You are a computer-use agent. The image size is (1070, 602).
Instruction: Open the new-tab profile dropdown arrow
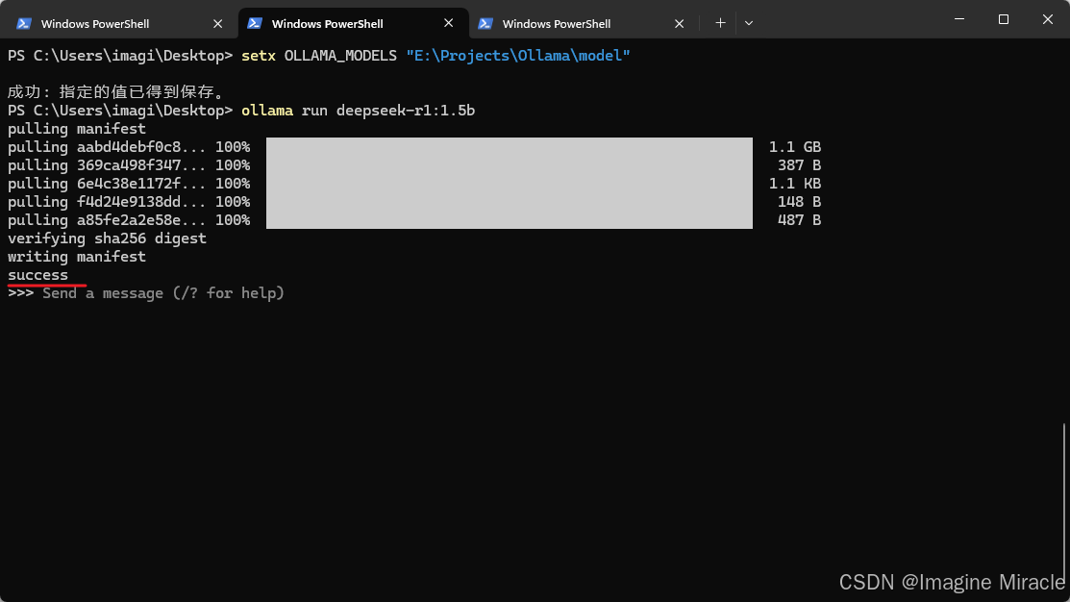tap(749, 23)
